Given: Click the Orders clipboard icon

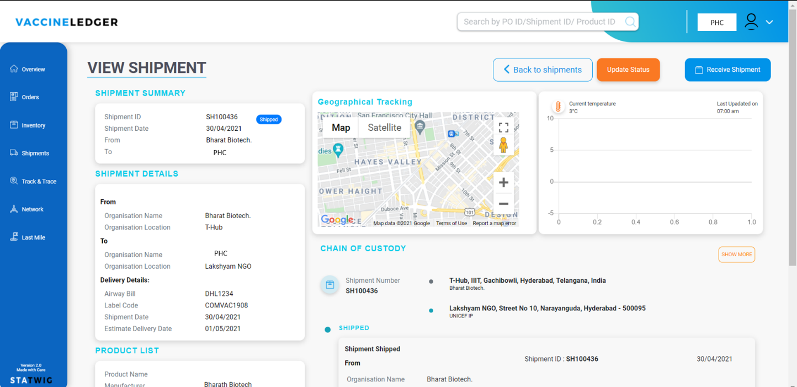Looking at the screenshot, I should tap(14, 97).
